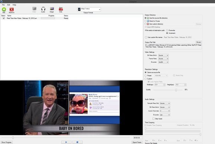Open the Help menu
This screenshot has height=144, width=215.
coord(14,5)
